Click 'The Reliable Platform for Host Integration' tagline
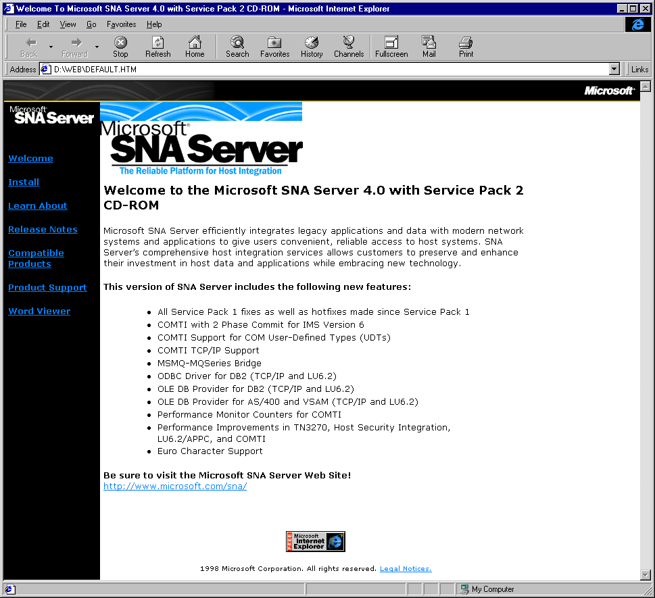This screenshot has width=655, height=598. 201,171
